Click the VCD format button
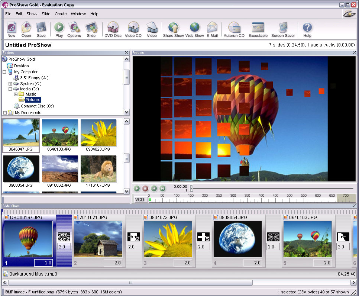The height and width of the screenshot is (296, 359). pos(139,199)
